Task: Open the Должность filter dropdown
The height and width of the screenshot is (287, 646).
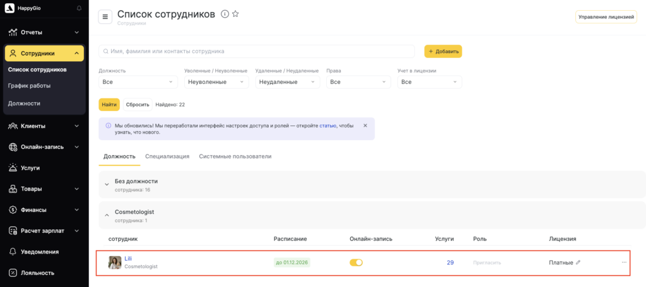Action: pos(138,82)
